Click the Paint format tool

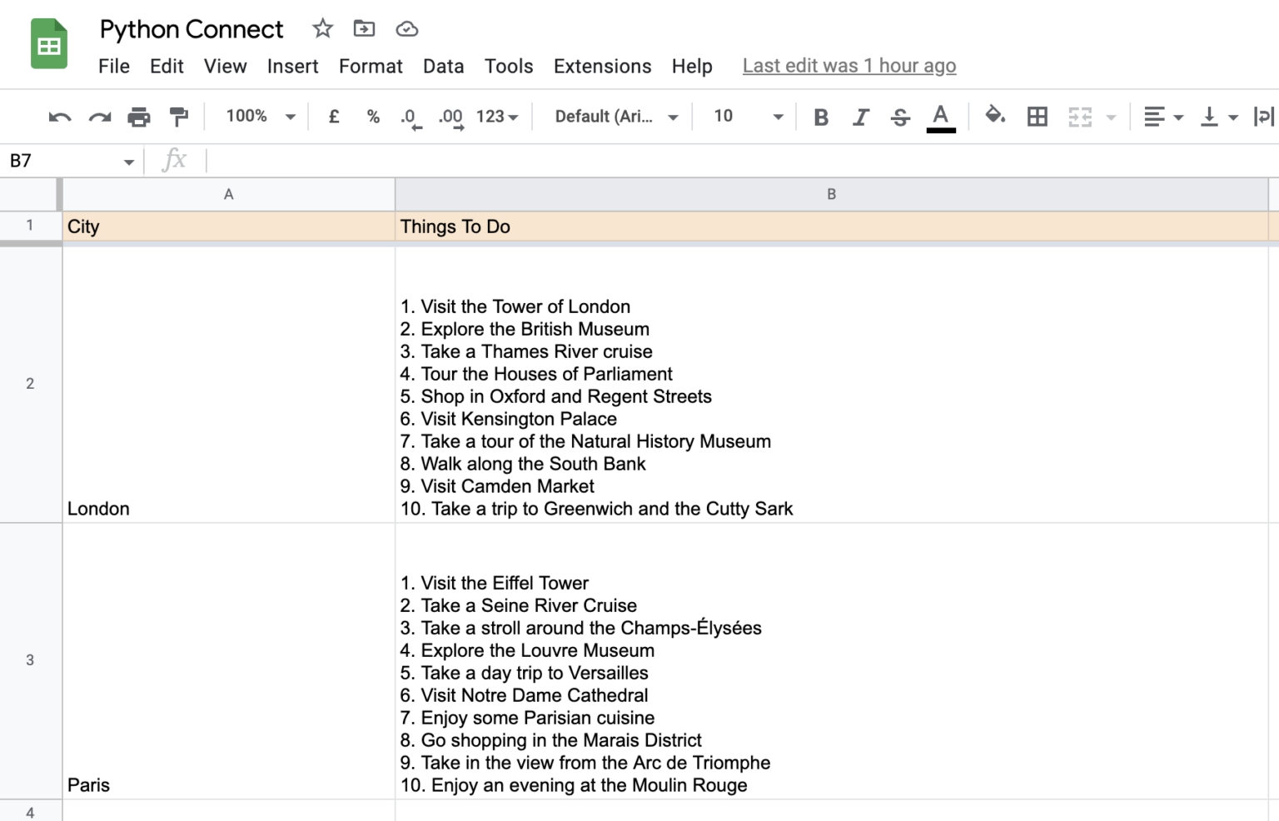(x=179, y=117)
